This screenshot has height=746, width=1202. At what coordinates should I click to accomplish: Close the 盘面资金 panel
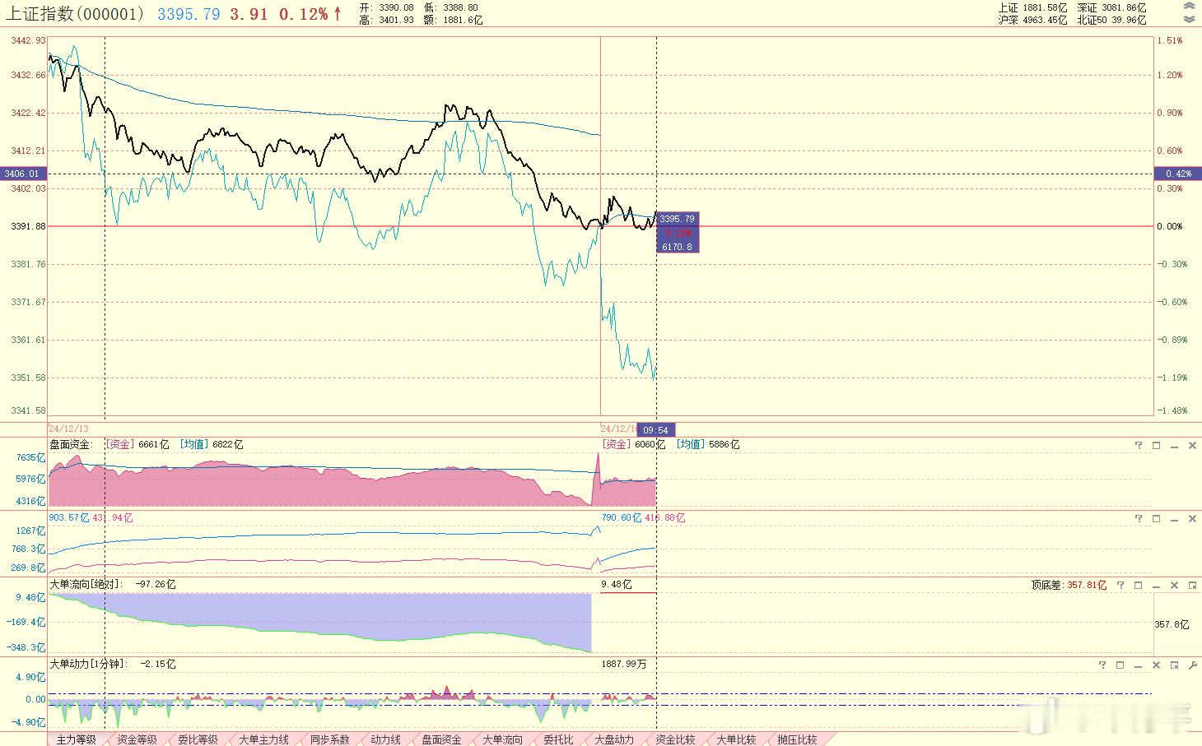coord(1192,445)
